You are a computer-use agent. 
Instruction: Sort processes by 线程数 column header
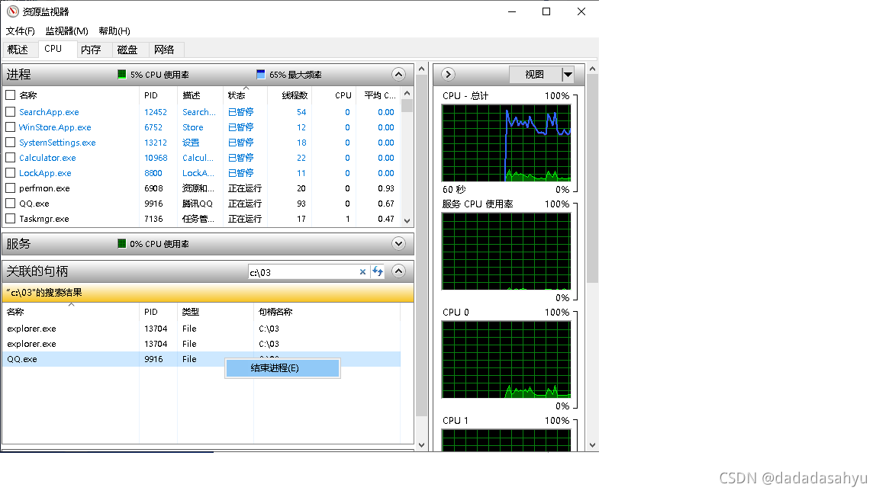[x=290, y=95]
